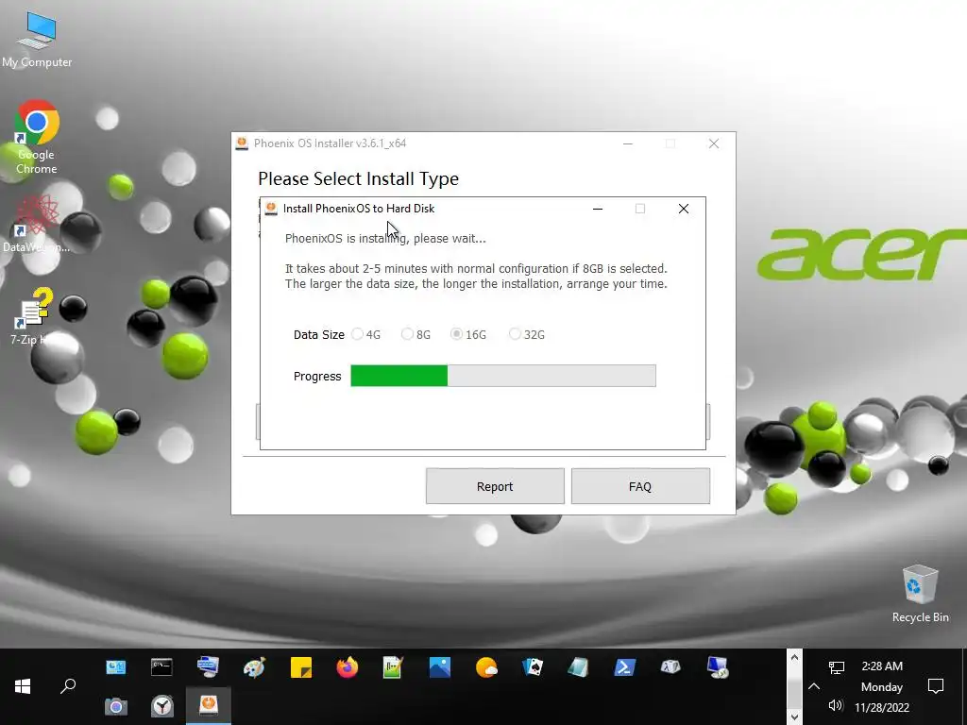Open the Windows Start menu
This screenshot has height=725, width=967.
point(23,686)
